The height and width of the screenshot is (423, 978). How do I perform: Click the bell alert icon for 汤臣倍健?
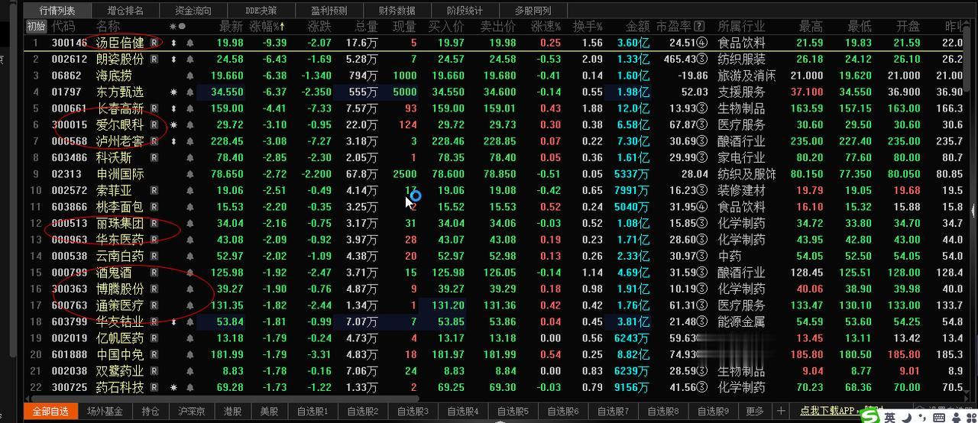[189, 43]
